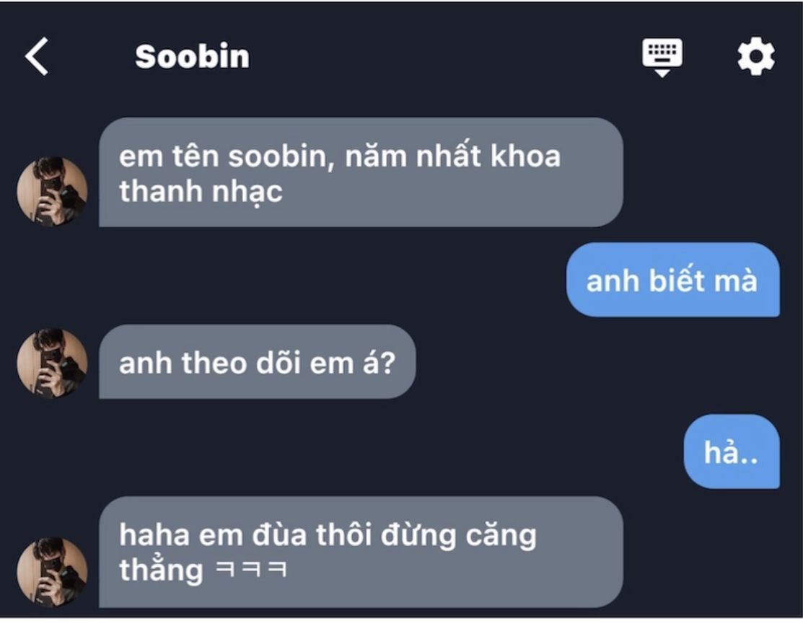Tap the avatar beside the 'haha em đùa' message
Image resolution: width=803 pixels, height=626 pixels.
pos(52,572)
